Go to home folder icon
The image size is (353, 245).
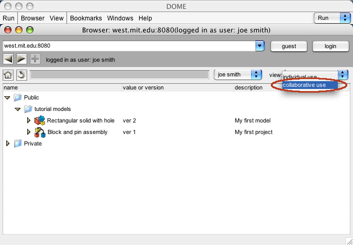click(8, 75)
